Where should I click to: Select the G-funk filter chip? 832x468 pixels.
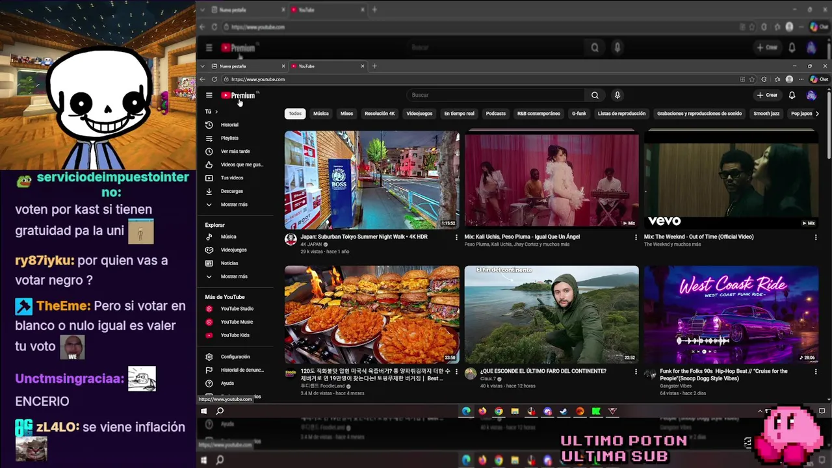pyautogui.click(x=579, y=114)
